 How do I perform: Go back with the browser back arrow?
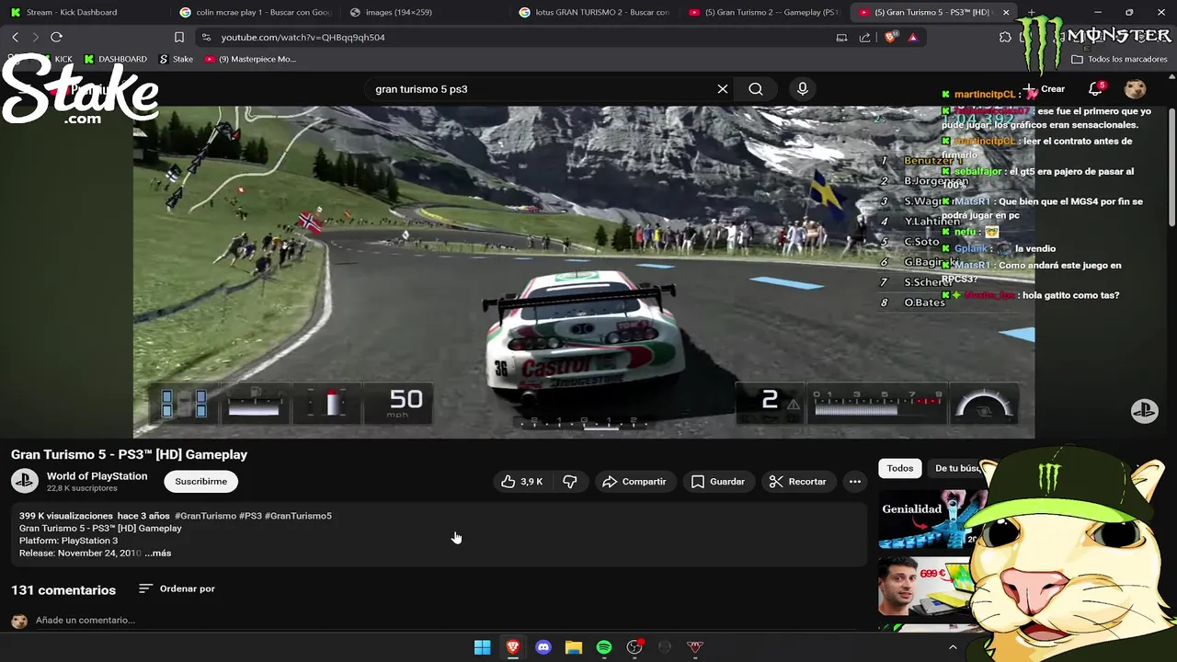15,37
